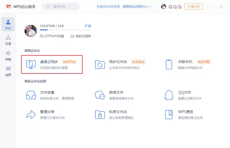The width and height of the screenshot is (230, 148).
Task: Close the WPS办公助手 window
Action: click(221, 7)
